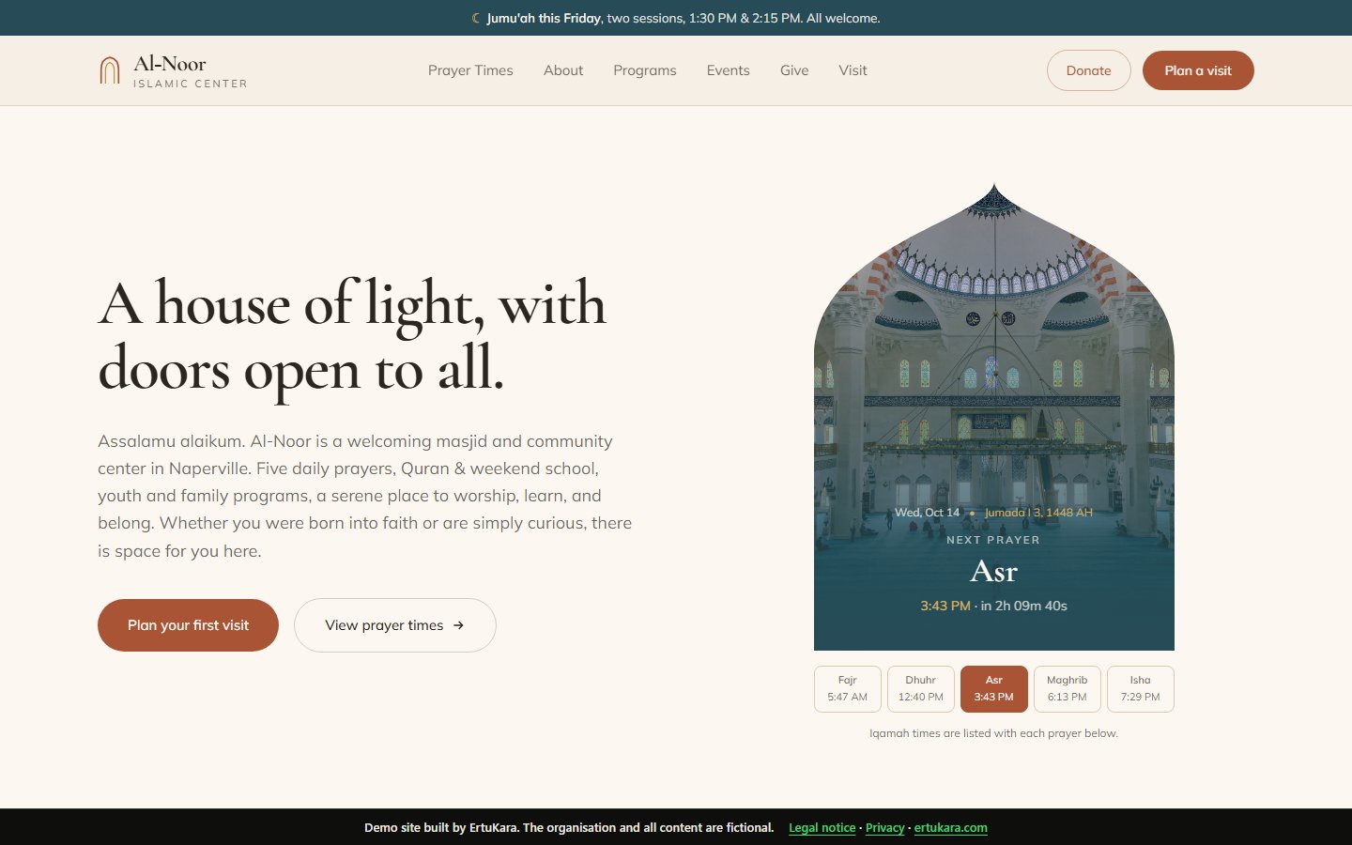
Task: Open the Programs menu item
Action: 645,70
